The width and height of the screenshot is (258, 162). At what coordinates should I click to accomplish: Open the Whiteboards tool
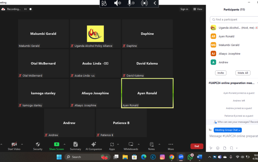[131, 144]
